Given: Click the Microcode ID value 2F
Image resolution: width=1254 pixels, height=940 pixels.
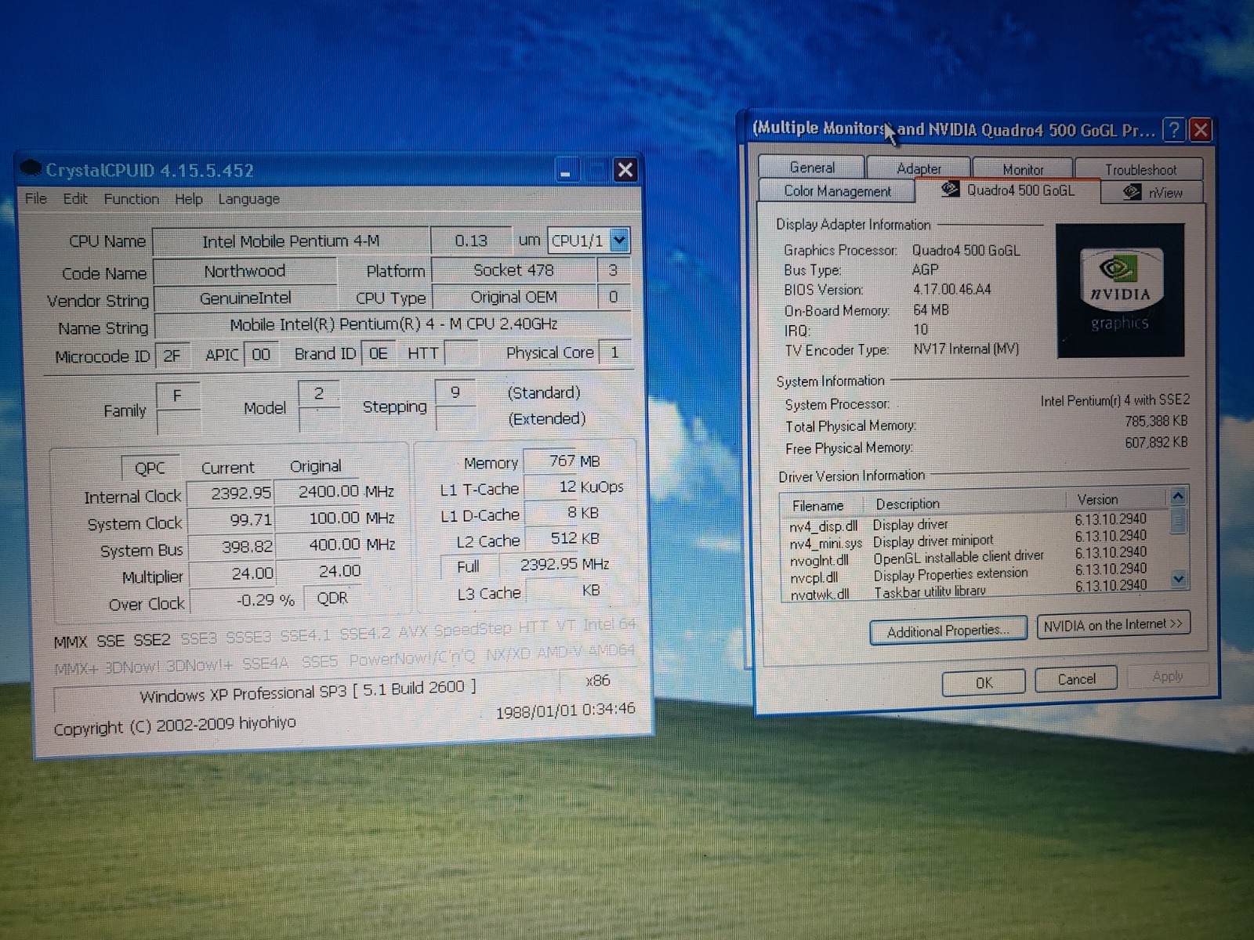Looking at the screenshot, I should (x=172, y=356).
